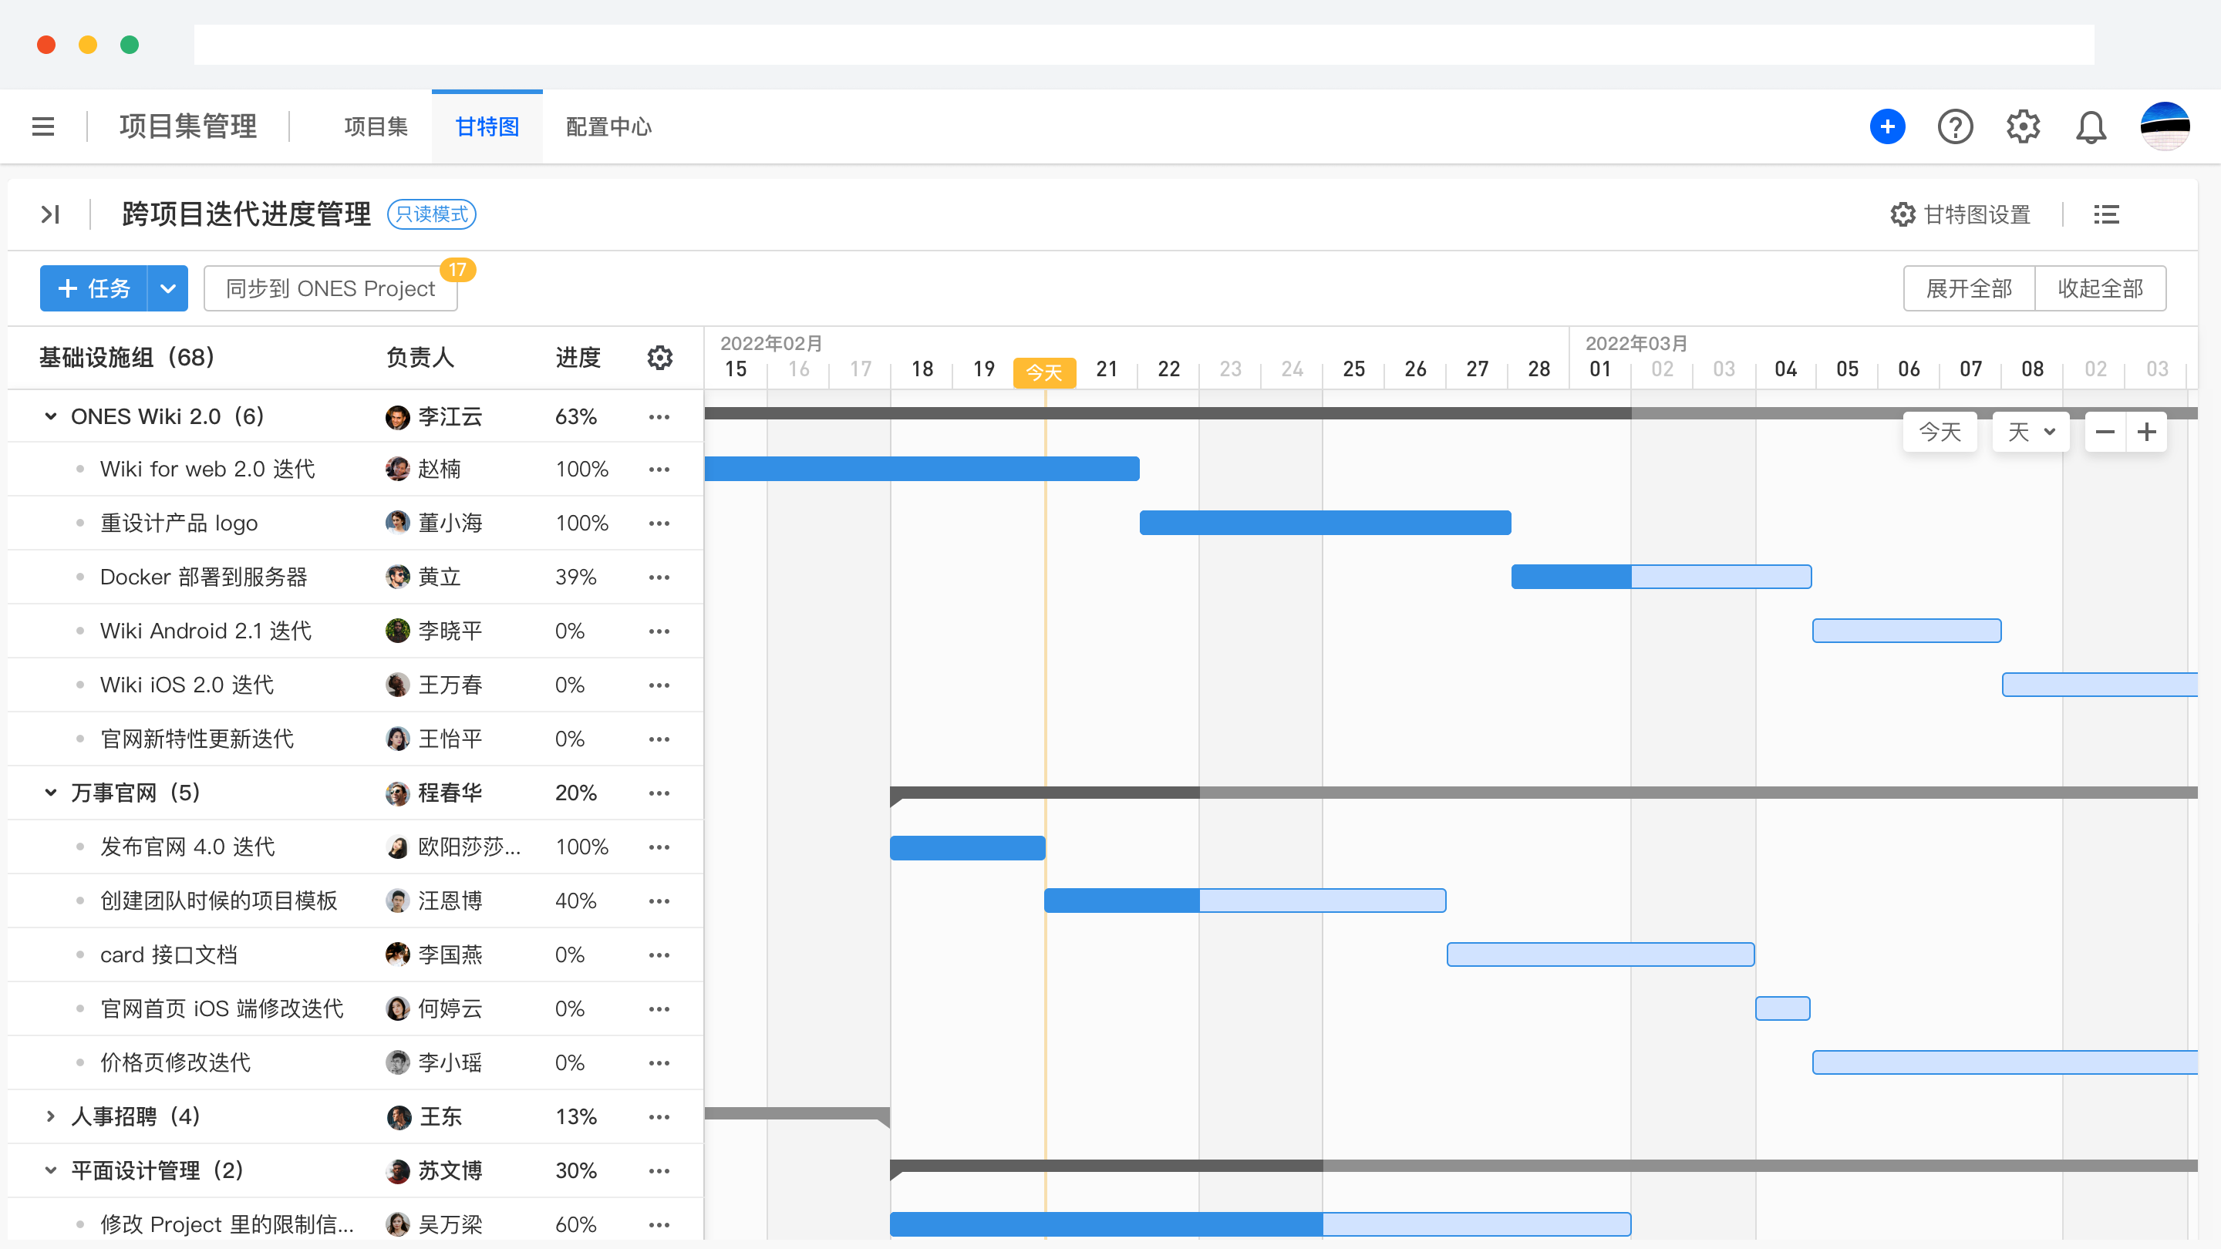Click the Docker 部署到服务器 progress bar
The height and width of the screenshot is (1249, 2221).
[x=1660, y=577]
